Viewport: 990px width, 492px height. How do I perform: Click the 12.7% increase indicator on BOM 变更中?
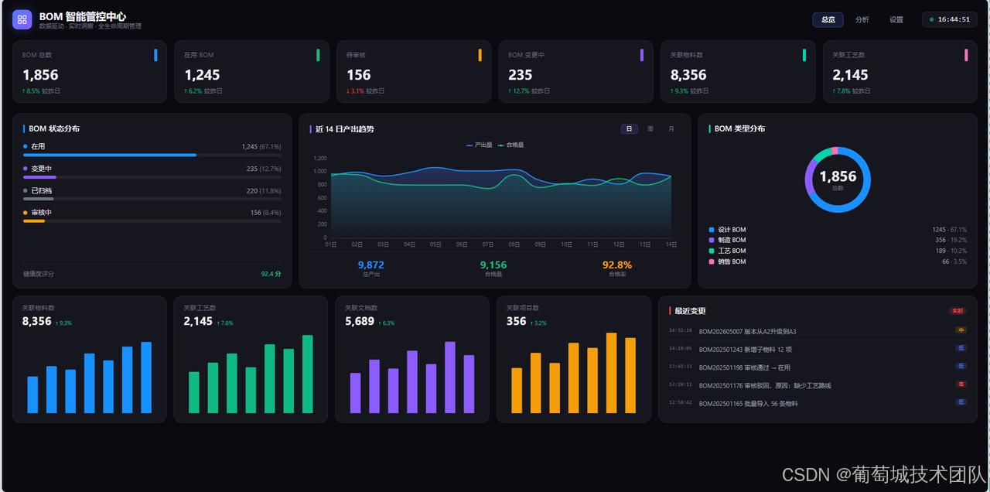pyautogui.click(x=519, y=91)
